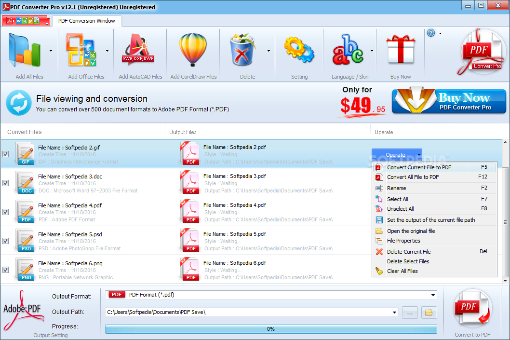Click the PDF output icon for Softpedia 3.pdf
Screen dimensions: 510x340
click(189, 182)
